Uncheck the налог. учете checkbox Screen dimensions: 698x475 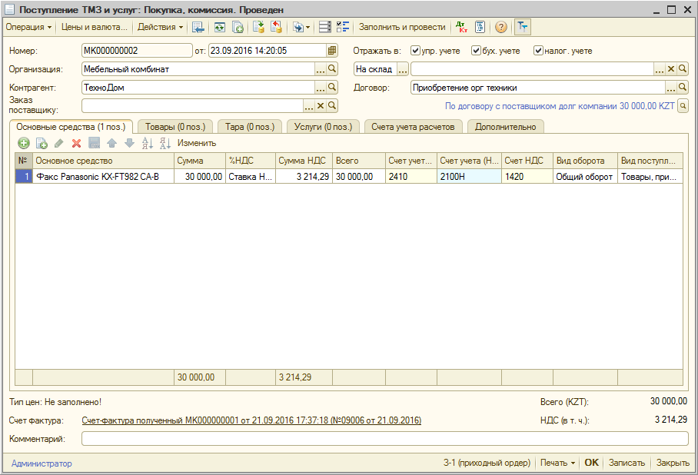click(x=538, y=51)
